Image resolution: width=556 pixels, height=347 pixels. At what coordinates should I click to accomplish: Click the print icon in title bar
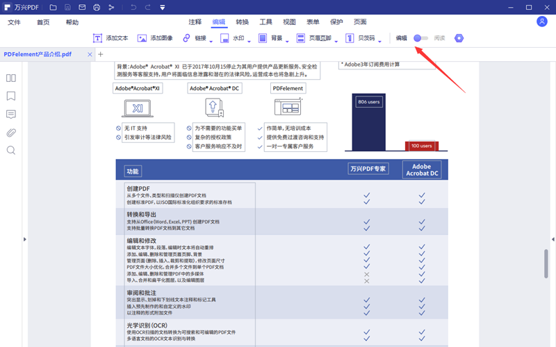tap(97, 8)
